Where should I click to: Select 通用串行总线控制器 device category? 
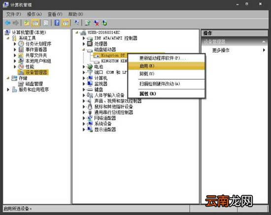[113, 112]
